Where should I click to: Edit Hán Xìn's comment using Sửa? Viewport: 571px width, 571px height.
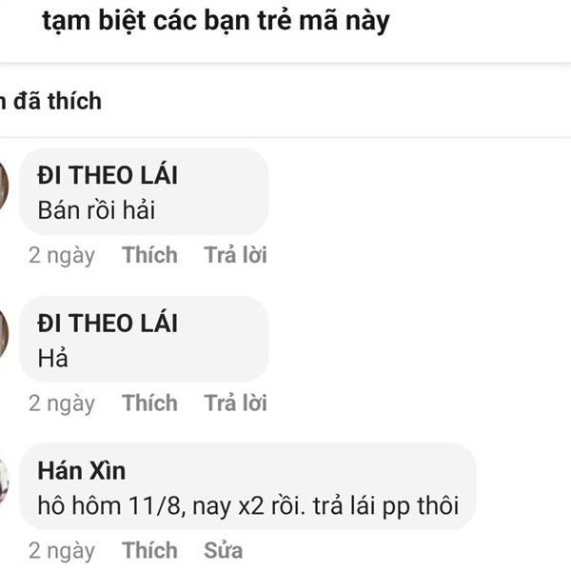point(224,550)
